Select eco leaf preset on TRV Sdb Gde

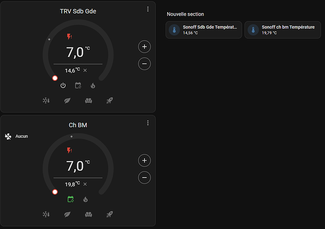pyautogui.click(x=67, y=101)
